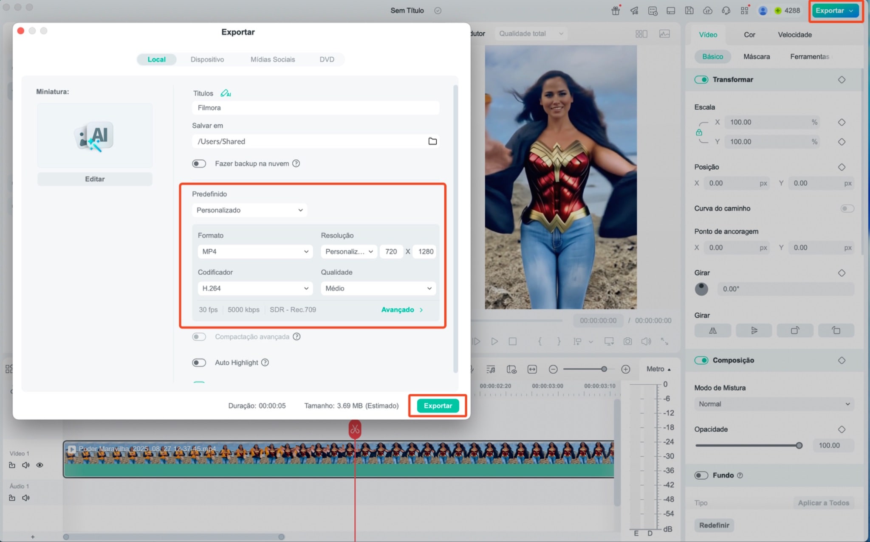870x542 pixels.
Task: Switch to the DVD export tab
Action: coord(327,59)
